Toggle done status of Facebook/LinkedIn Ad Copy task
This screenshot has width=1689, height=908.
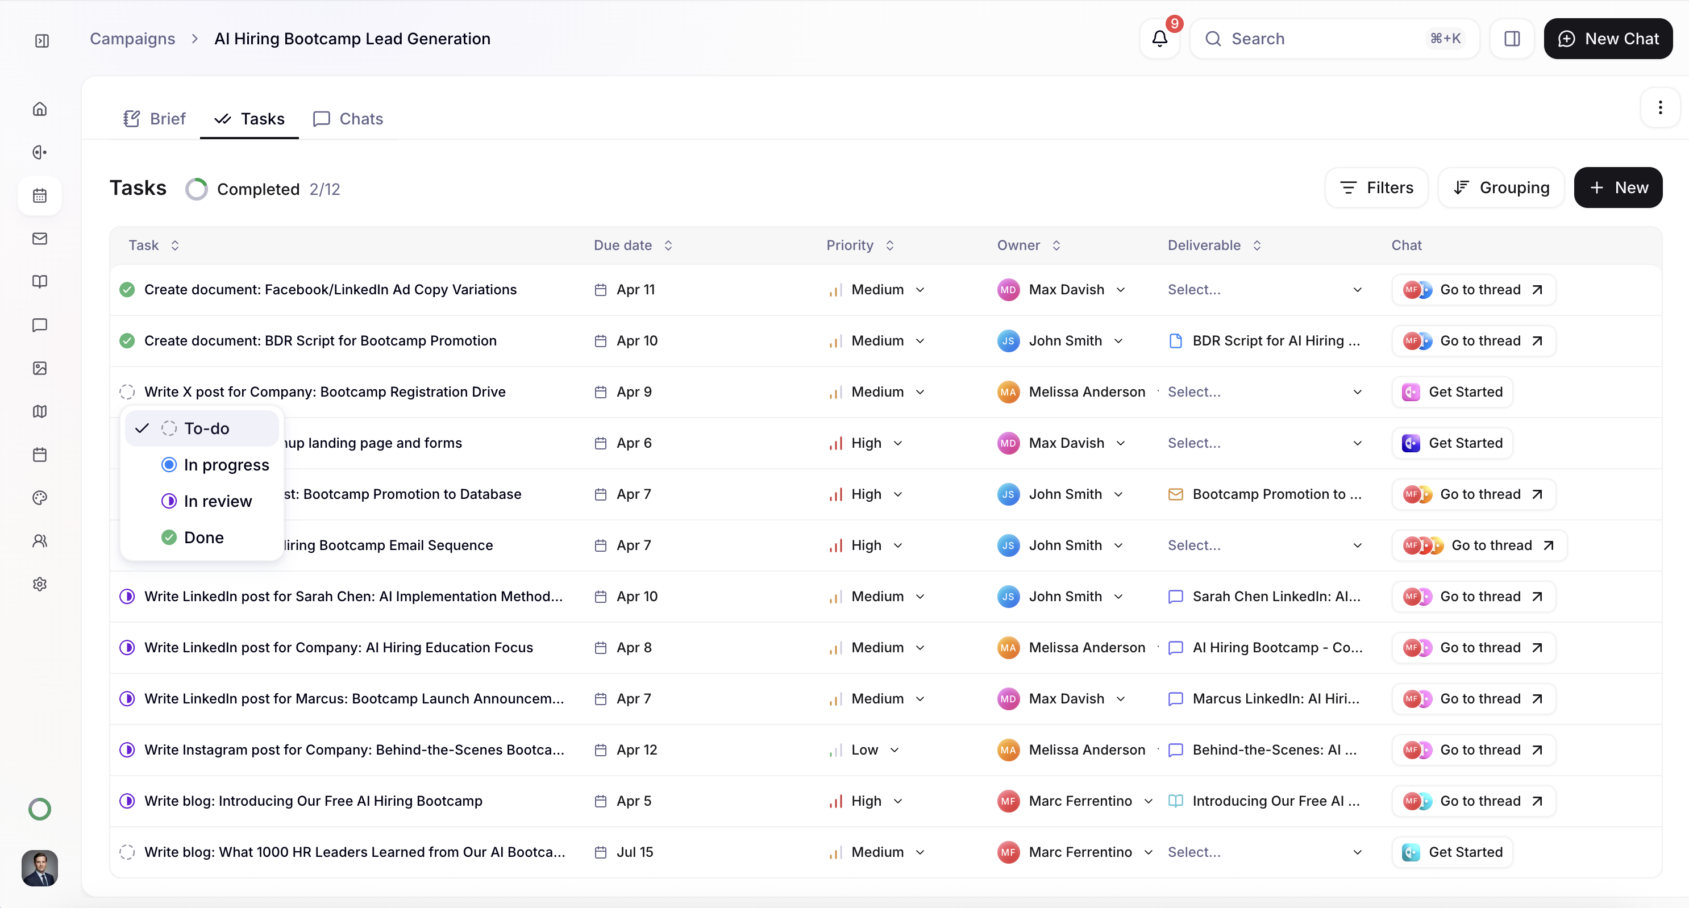[x=127, y=290]
